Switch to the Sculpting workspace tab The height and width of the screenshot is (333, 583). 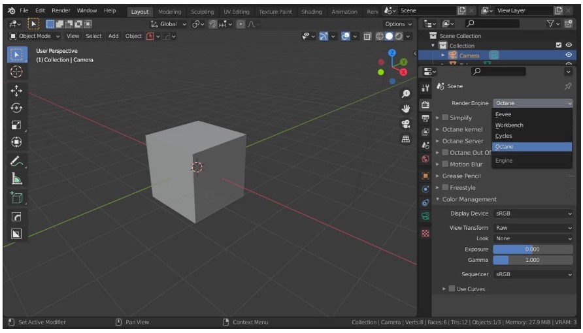click(x=202, y=11)
